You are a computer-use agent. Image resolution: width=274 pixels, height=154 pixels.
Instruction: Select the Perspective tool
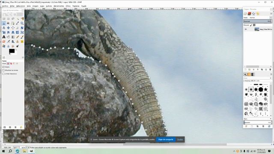point(13,33)
